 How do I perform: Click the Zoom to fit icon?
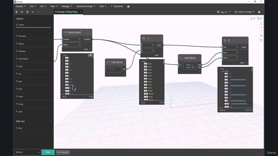(x=261, y=23)
